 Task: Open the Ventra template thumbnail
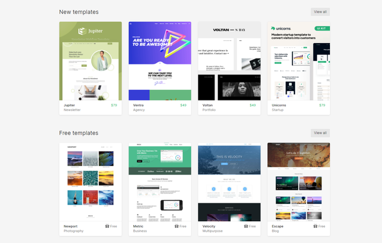(160, 61)
